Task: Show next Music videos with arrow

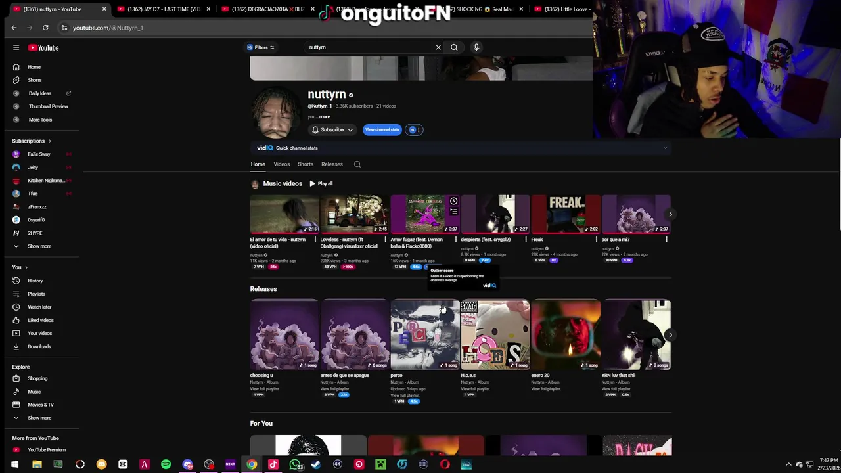Action: [x=670, y=214]
